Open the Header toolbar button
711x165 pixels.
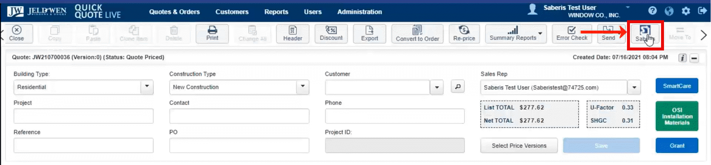[x=292, y=34]
